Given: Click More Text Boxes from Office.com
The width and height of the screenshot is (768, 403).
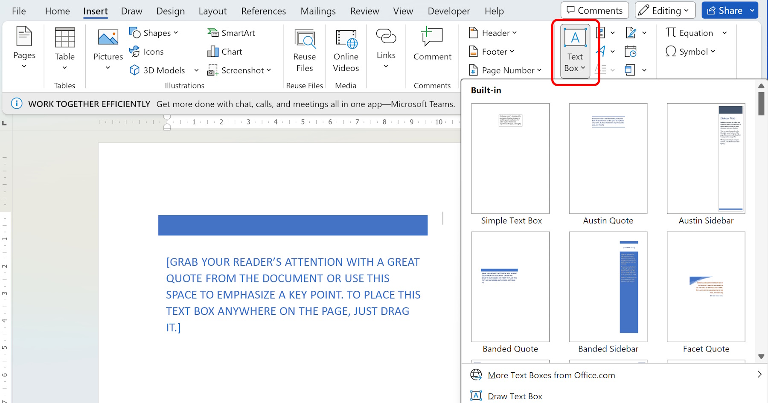Looking at the screenshot, I should 551,375.
